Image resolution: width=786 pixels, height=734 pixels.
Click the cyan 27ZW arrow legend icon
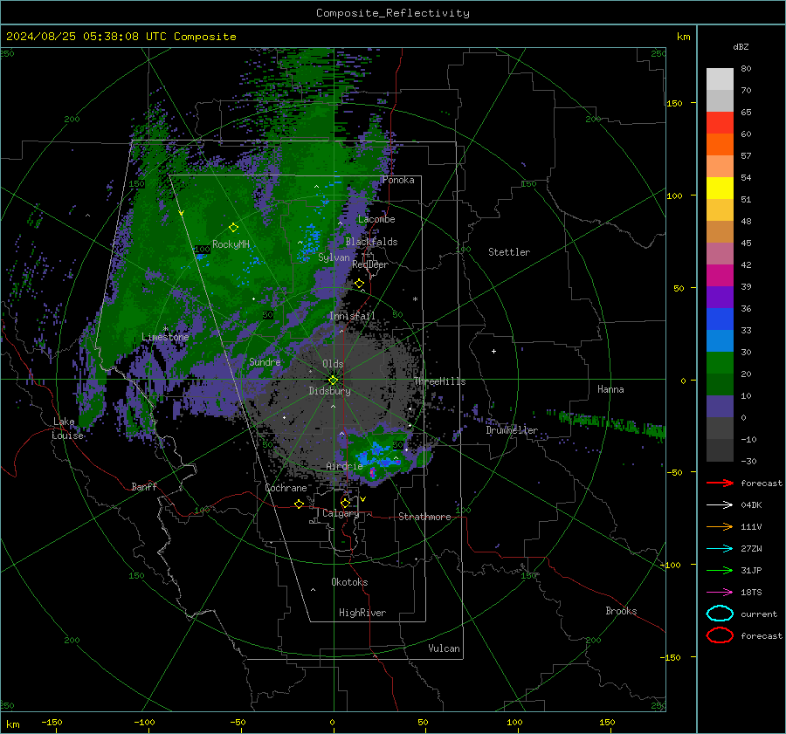(720, 549)
